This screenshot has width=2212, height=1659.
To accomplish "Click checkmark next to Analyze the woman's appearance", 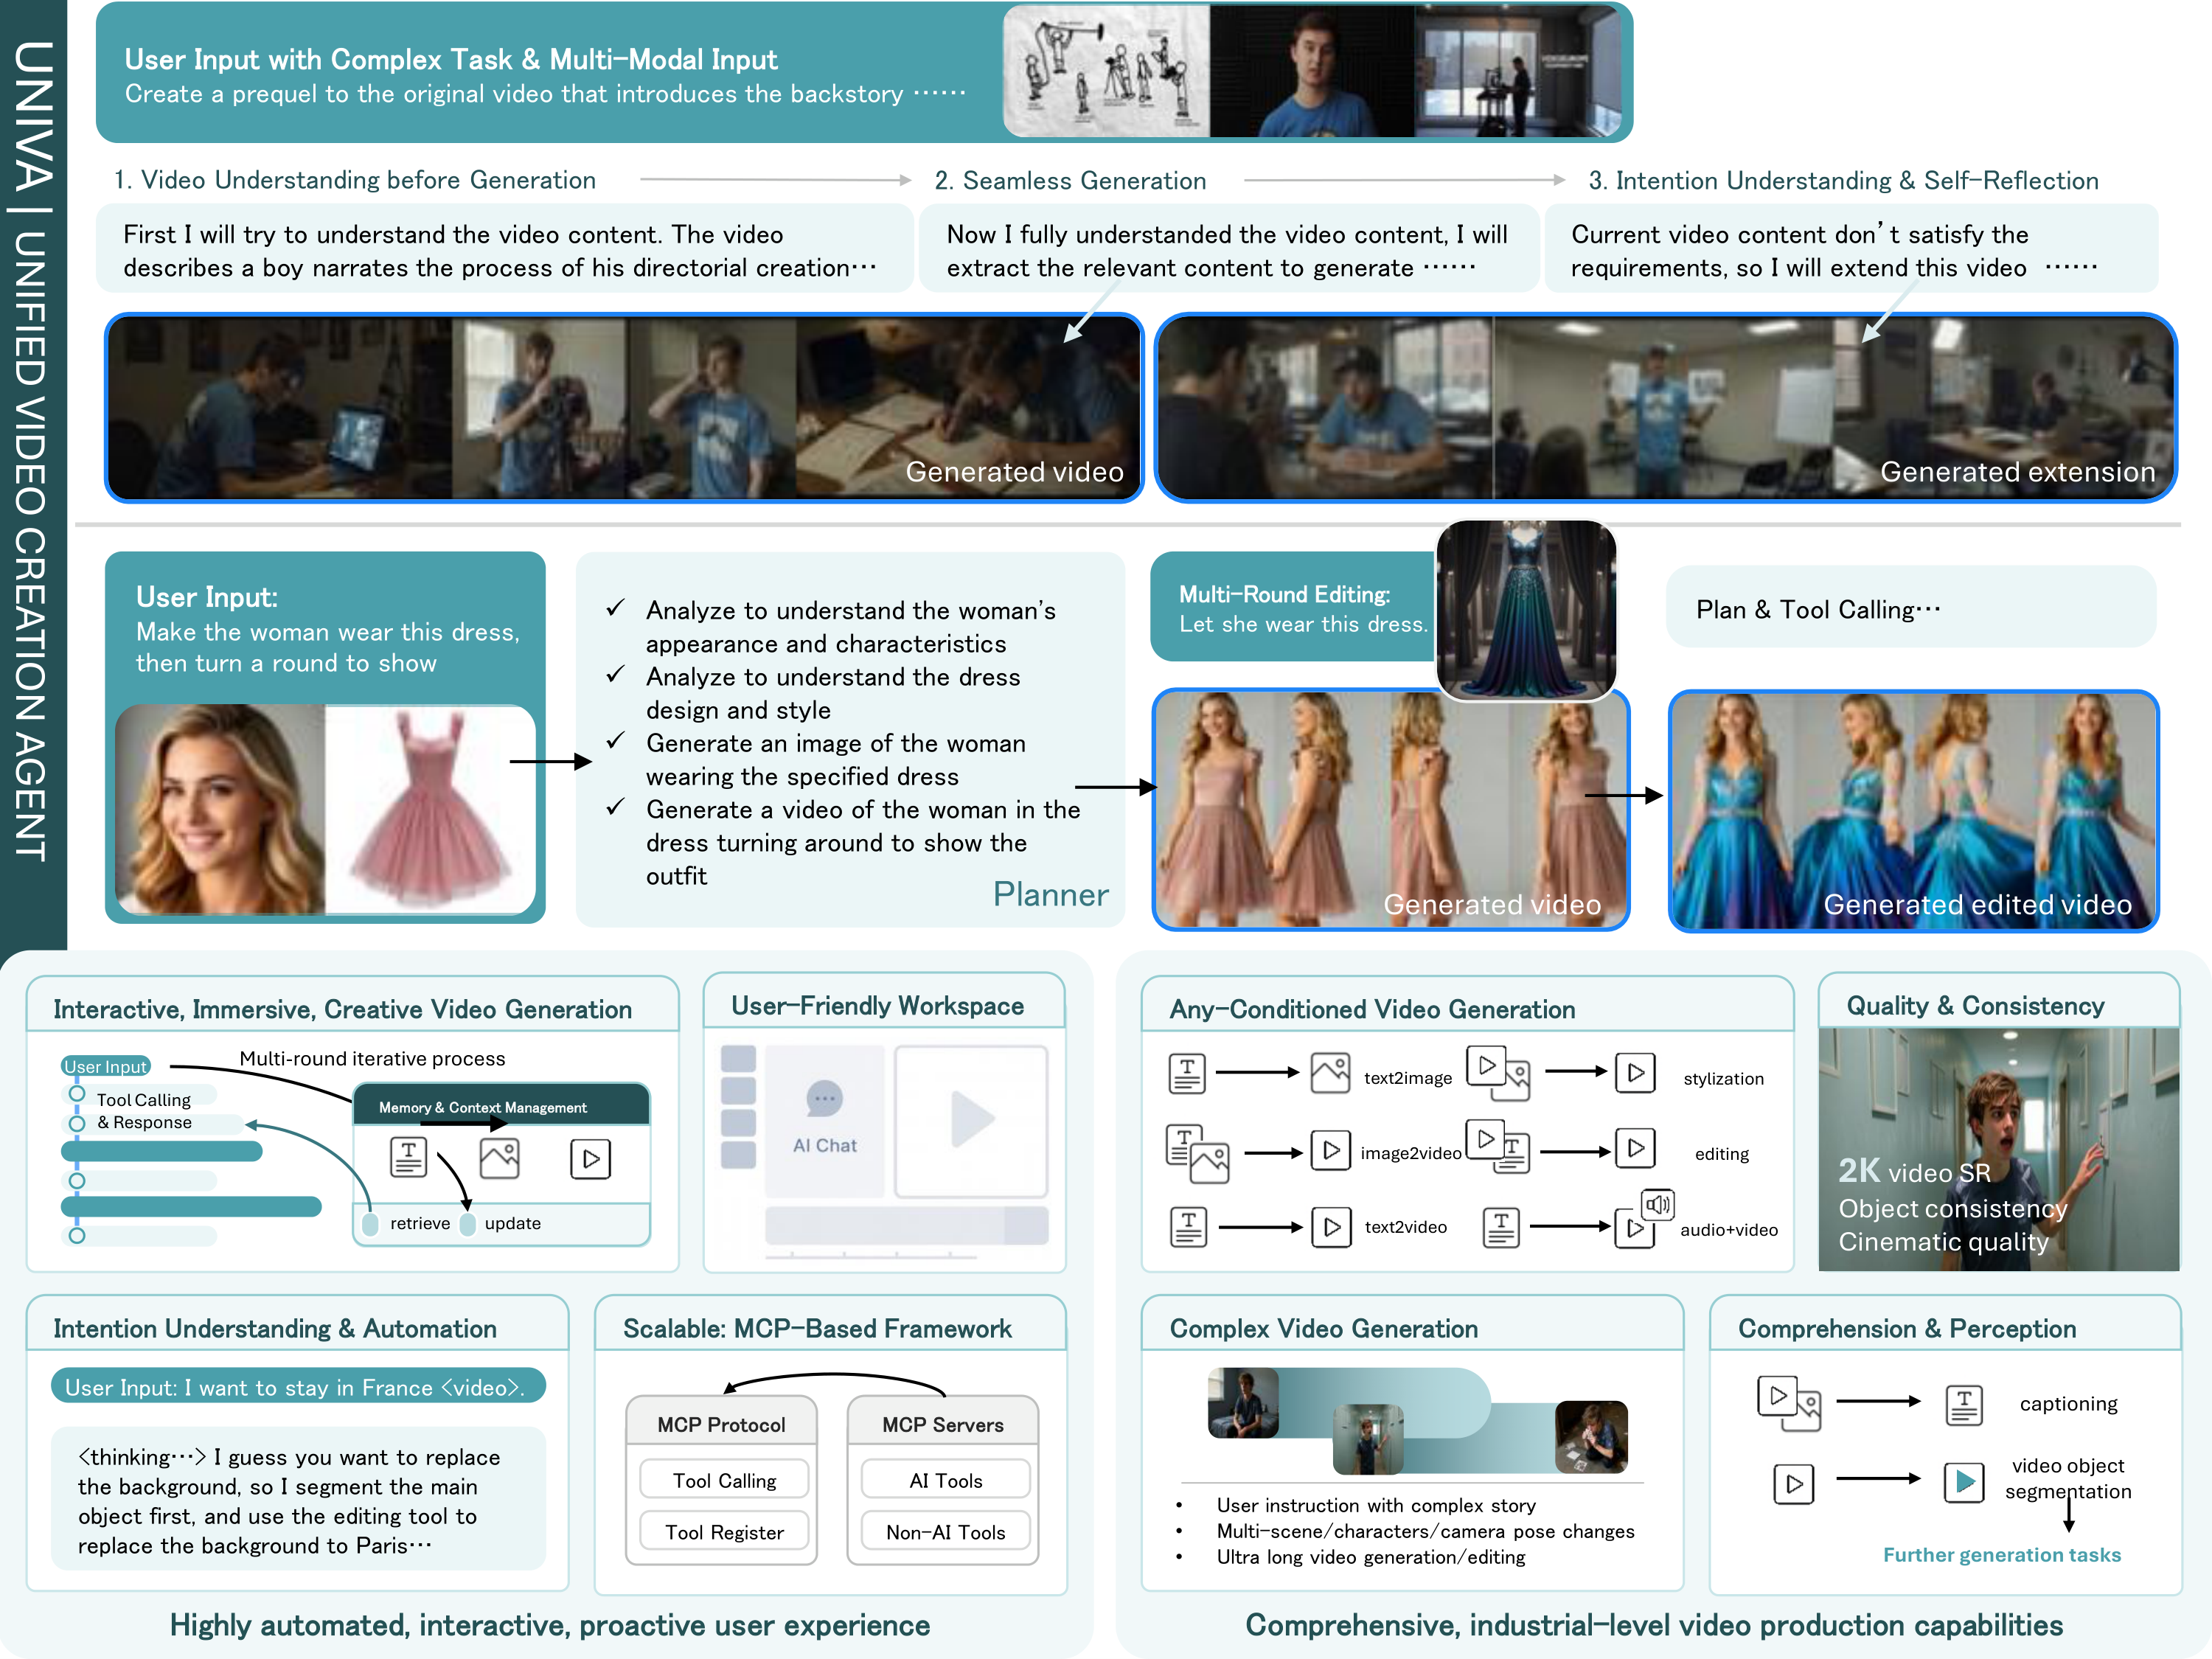I will (616, 608).
